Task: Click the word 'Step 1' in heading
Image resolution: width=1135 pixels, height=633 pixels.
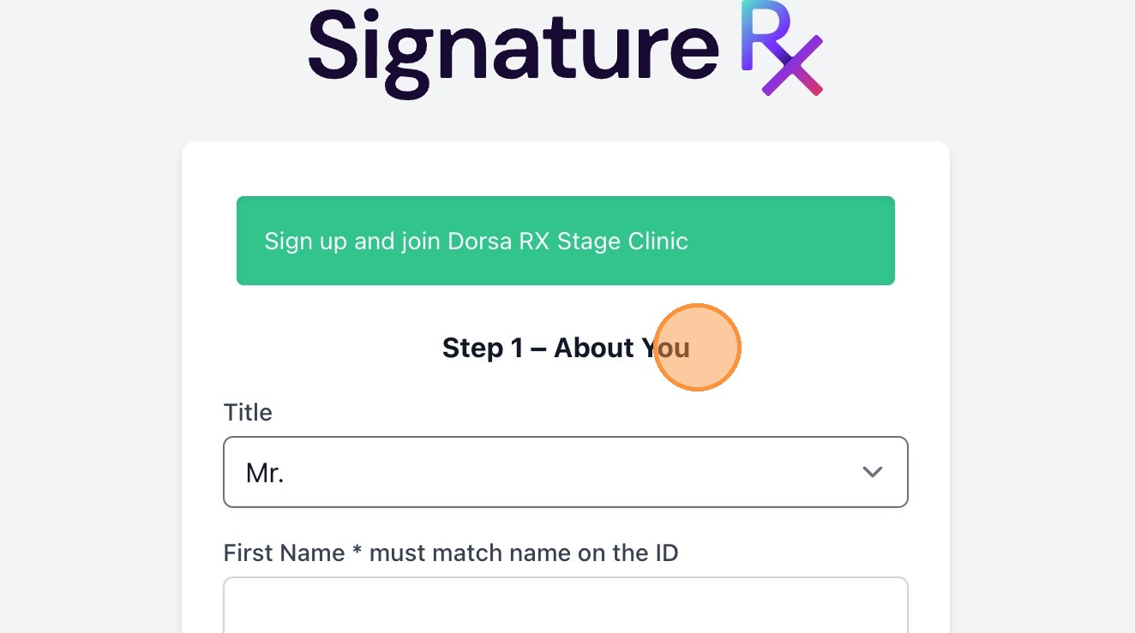Action: (481, 348)
